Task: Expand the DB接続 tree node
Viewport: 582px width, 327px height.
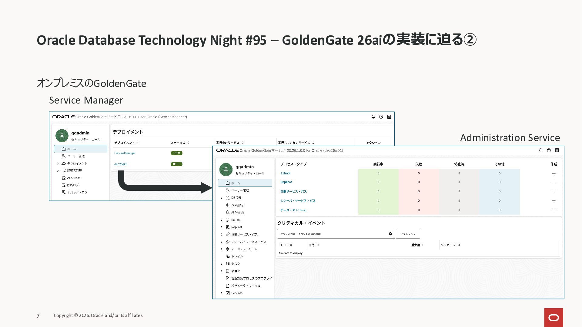Action: click(222, 198)
